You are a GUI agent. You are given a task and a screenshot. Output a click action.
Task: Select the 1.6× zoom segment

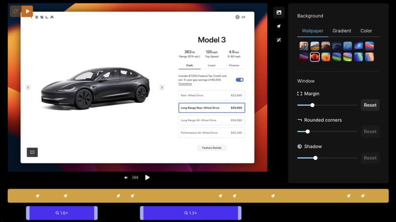click(62, 213)
